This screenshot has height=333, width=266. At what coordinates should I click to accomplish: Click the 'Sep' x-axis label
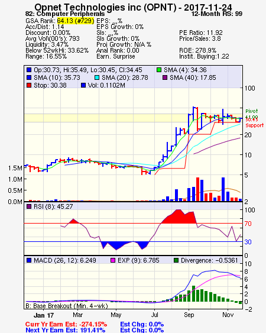point(189,315)
